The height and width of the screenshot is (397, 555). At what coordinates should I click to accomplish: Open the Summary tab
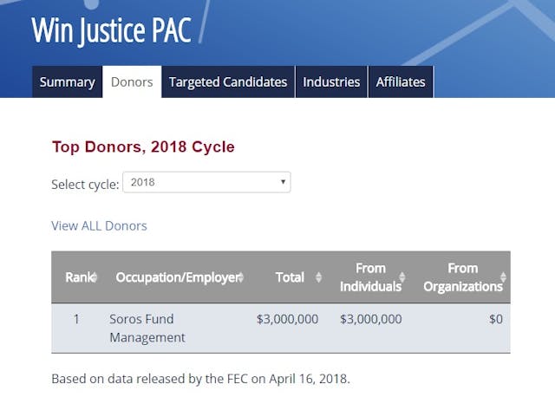(x=67, y=82)
